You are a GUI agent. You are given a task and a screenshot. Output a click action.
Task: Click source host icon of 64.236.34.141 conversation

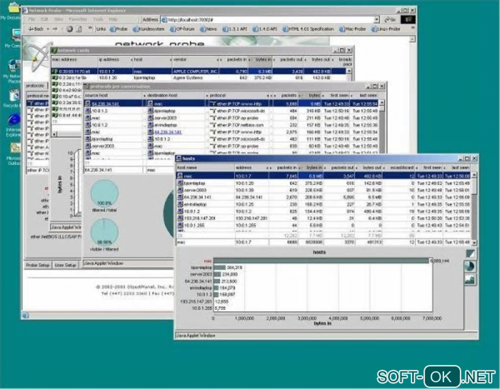(x=88, y=103)
